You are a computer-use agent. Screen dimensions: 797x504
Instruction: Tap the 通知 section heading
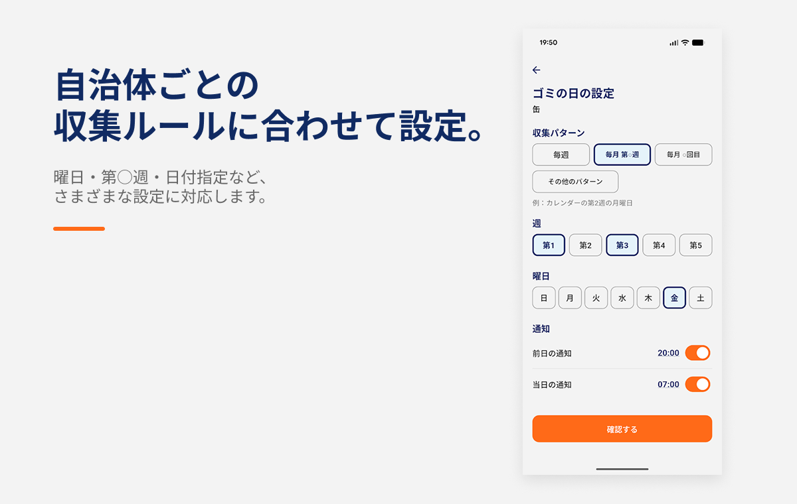(x=541, y=329)
